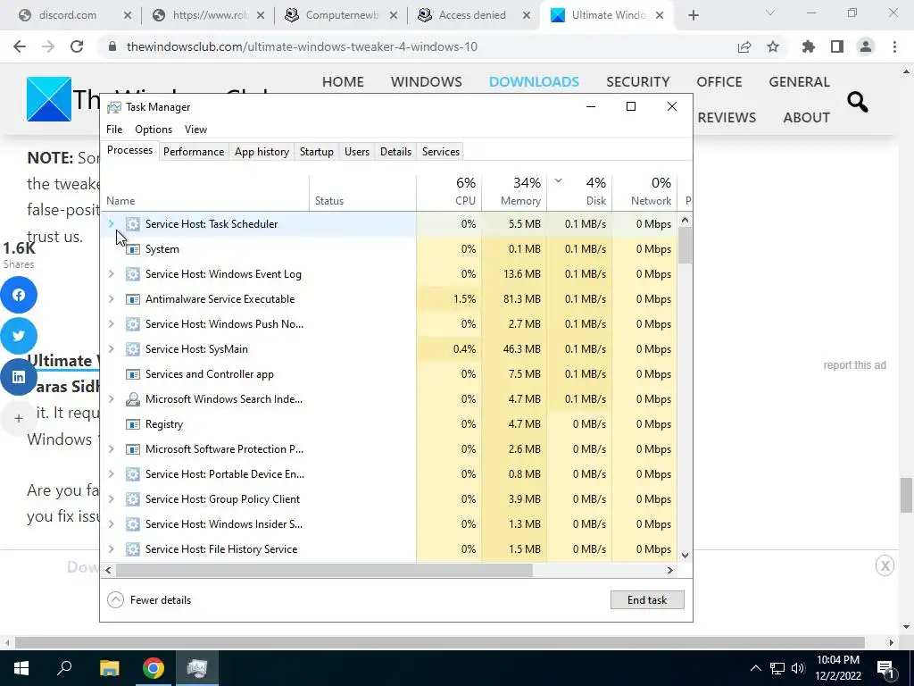The width and height of the screenshot is (914, 686).
Task: Expand Service Host: Windows Event Log group
Action: pyautogui.click(x=112, y=274)
